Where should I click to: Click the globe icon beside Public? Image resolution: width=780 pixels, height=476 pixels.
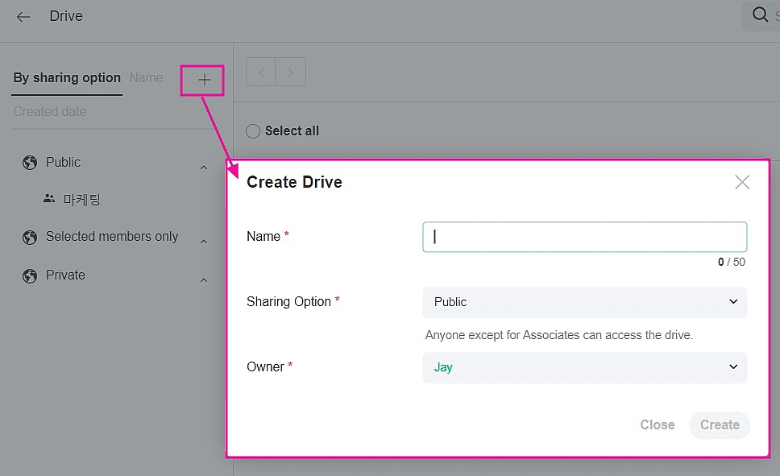point(30,163)
